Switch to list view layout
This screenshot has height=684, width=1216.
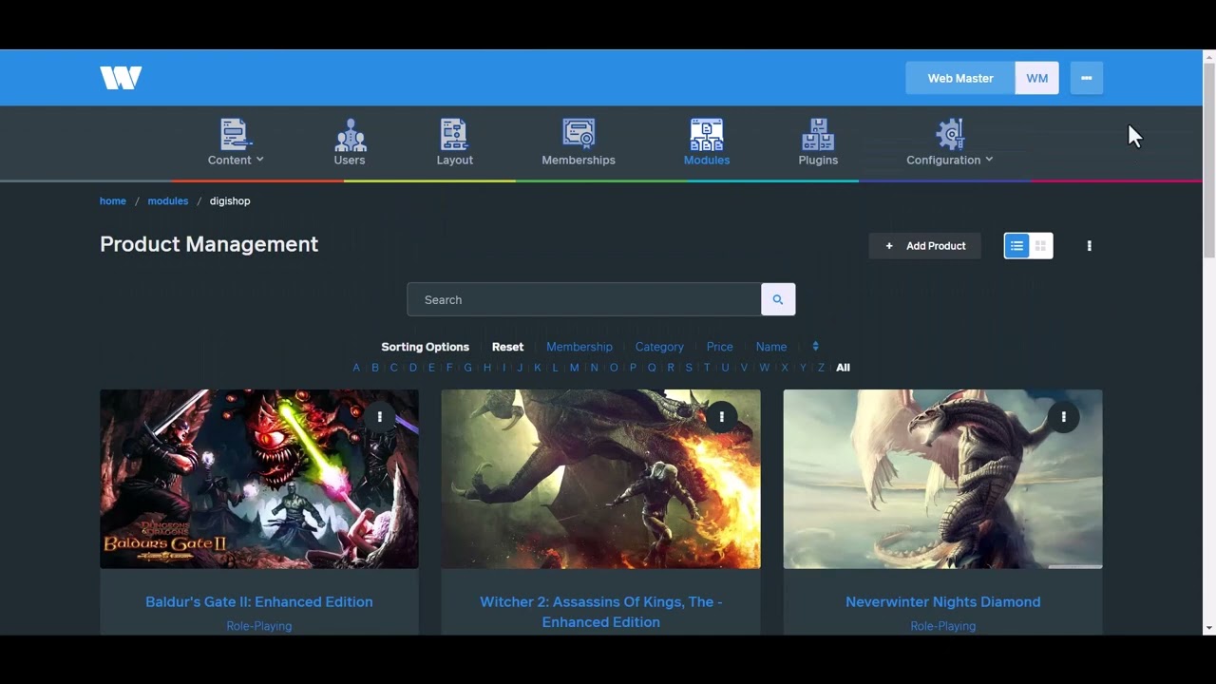[x=1016, y=246]
